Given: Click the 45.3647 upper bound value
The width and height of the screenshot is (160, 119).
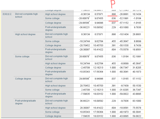Looking at the screenshot, I should tap(137, 64).
